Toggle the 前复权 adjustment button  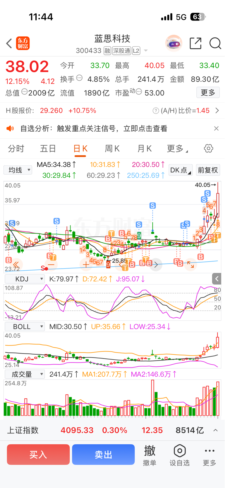point(208,170)
